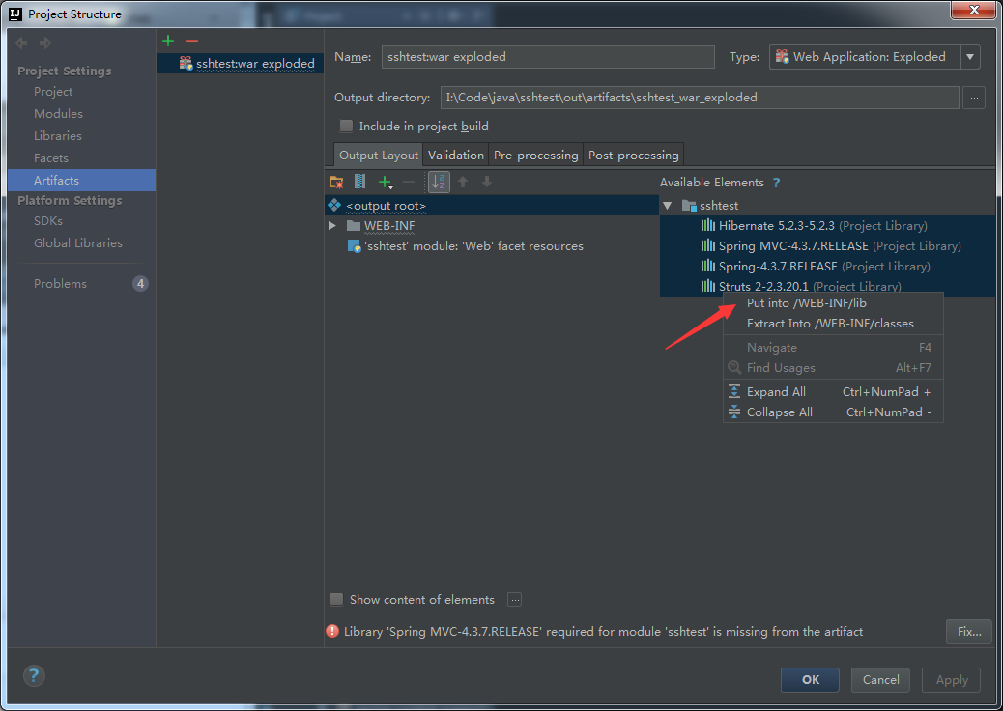
Task: Click the Available Elements help question mark
Action: tap(776, 183)
